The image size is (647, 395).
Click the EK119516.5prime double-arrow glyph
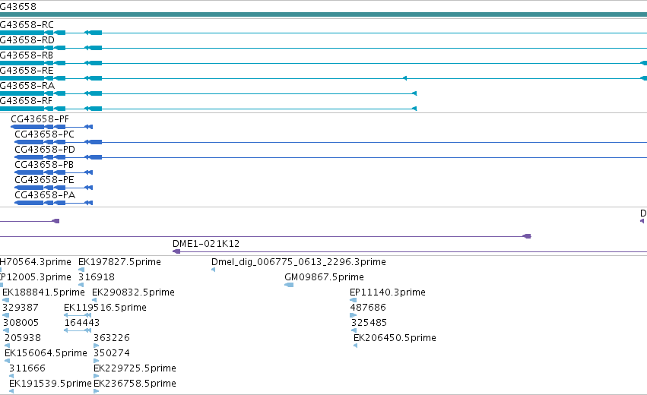(x=78, y=315)
